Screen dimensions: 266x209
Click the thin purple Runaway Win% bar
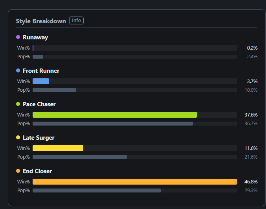[x=33, y=48]
